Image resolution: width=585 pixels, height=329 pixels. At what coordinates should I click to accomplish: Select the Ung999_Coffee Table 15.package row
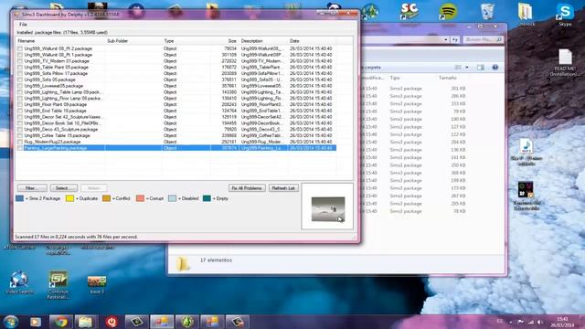point(176,136)
